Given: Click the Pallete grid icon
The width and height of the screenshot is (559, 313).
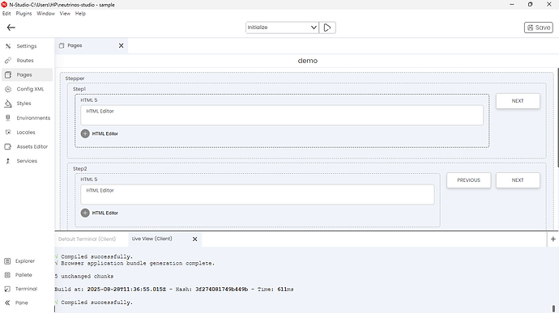Looking at the screenshot, I should click(x=7, y=275).
